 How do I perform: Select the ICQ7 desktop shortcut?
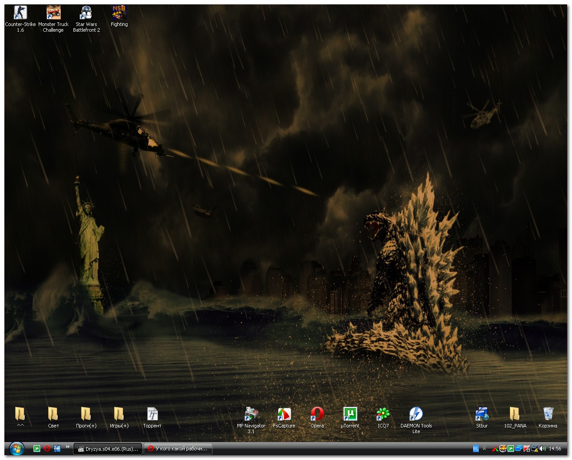[x=383, y=417]
